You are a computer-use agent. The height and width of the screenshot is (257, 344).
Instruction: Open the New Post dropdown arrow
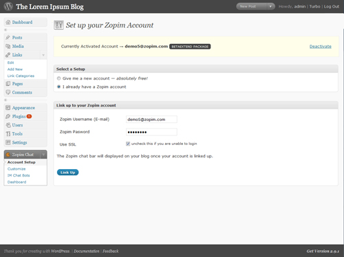(270, 6)
